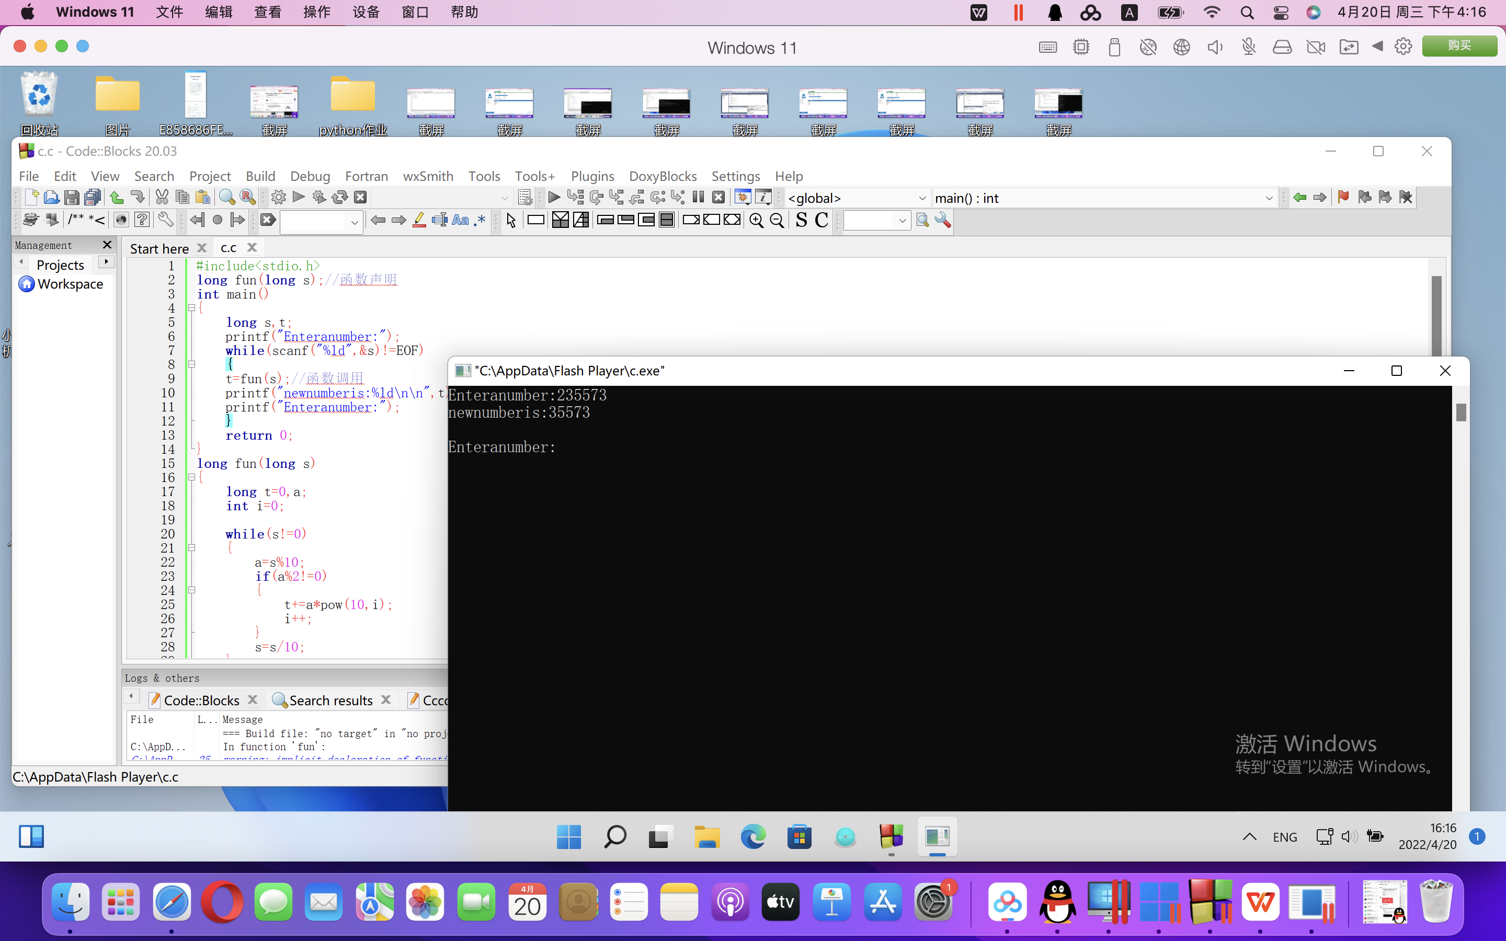Open Microsoft Edge from Windows taskbar

click(753, 836)
